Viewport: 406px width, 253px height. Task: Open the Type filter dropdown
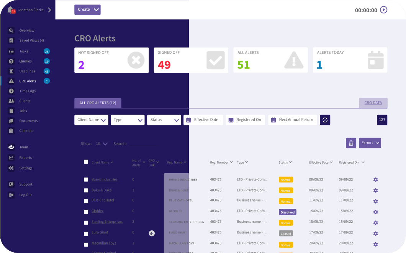point(128,120)
